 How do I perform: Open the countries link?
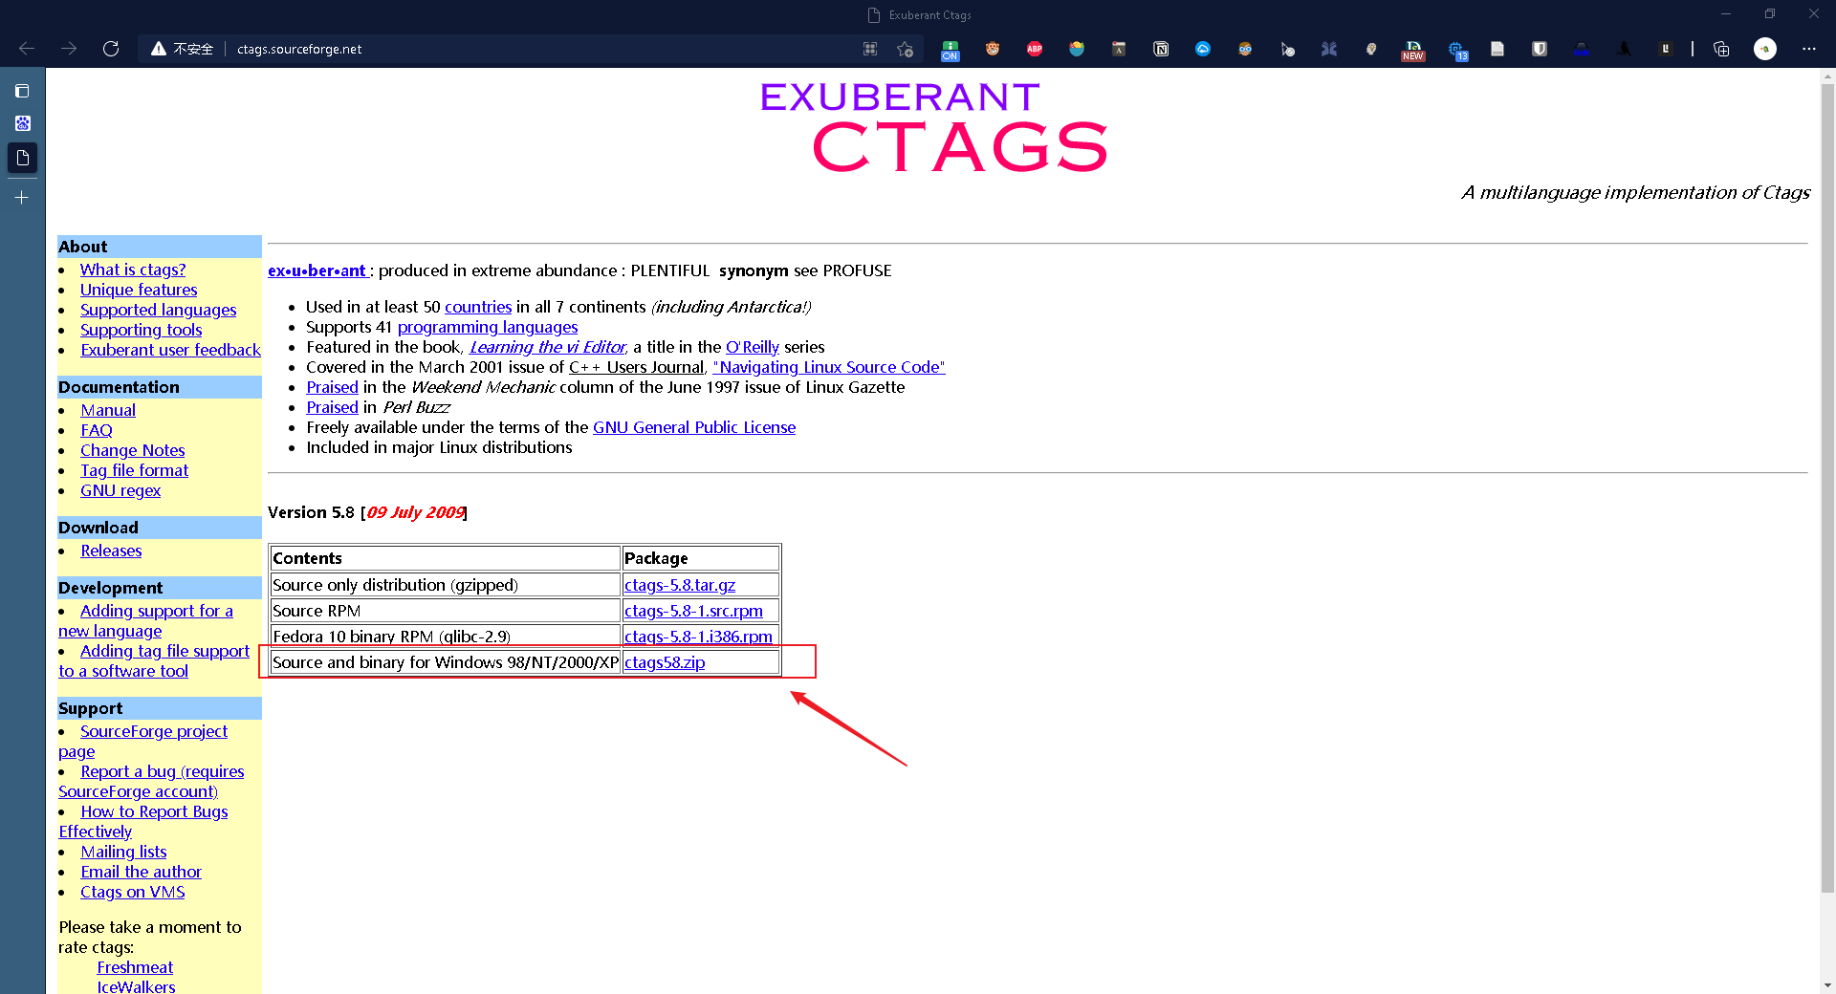pyautogui.click(x=478, y=307)
